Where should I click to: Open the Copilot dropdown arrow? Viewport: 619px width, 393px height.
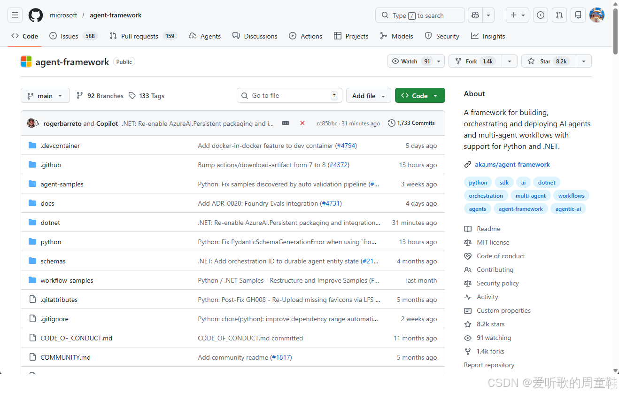point(488,15)
